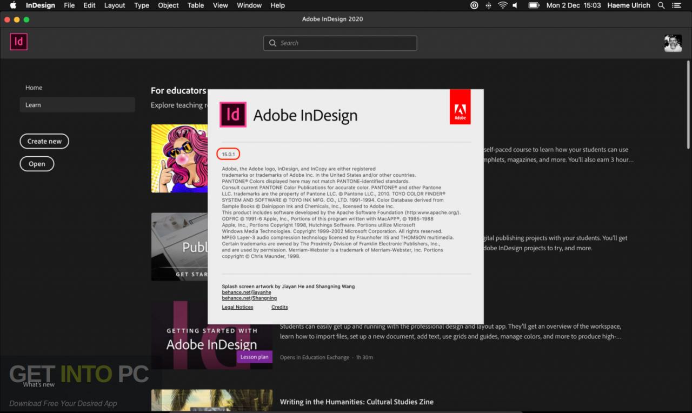The width and height of the screenshot is (692, 413).
Task: Open the Type menu
Action: point(142,5)
